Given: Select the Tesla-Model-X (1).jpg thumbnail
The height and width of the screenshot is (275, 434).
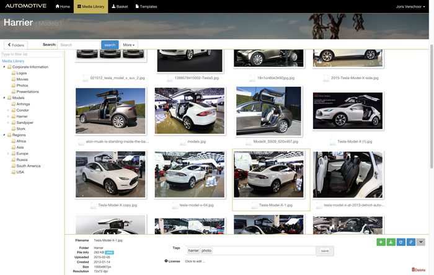Looking at the screenshot, I should [x=348, y=111].
